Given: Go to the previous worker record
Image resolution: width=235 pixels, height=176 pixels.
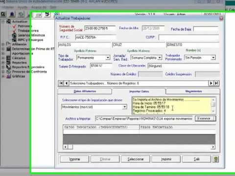Looking at the screenshot, I should coord(66,83).
